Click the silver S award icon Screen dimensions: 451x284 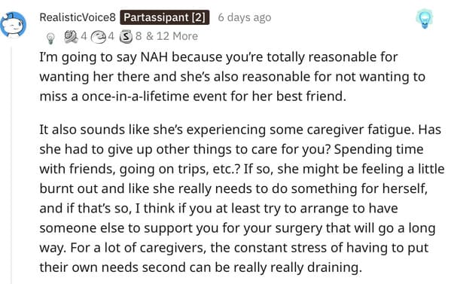click(x=126, y=37)
